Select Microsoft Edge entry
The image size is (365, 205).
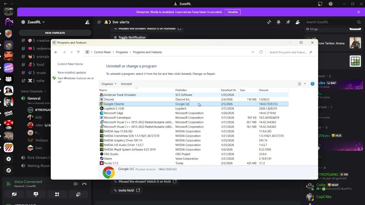point(194,113)
